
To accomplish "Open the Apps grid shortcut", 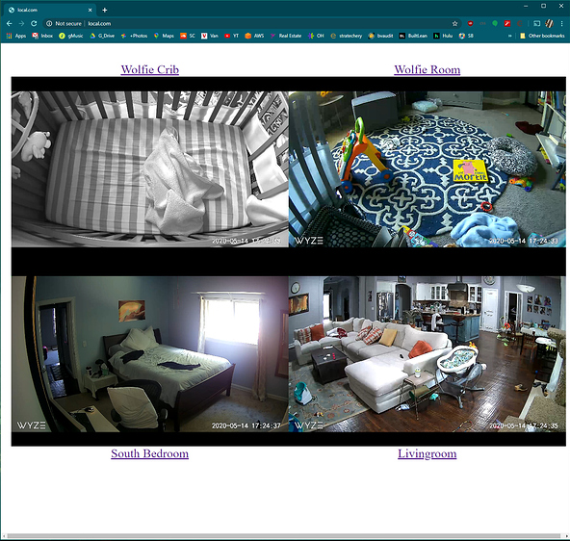I will click(x=16, y=36).
